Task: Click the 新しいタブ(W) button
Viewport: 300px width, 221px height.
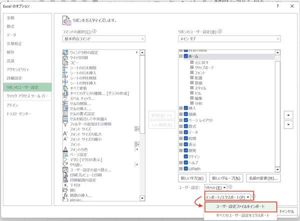Action: pos(192,178)
